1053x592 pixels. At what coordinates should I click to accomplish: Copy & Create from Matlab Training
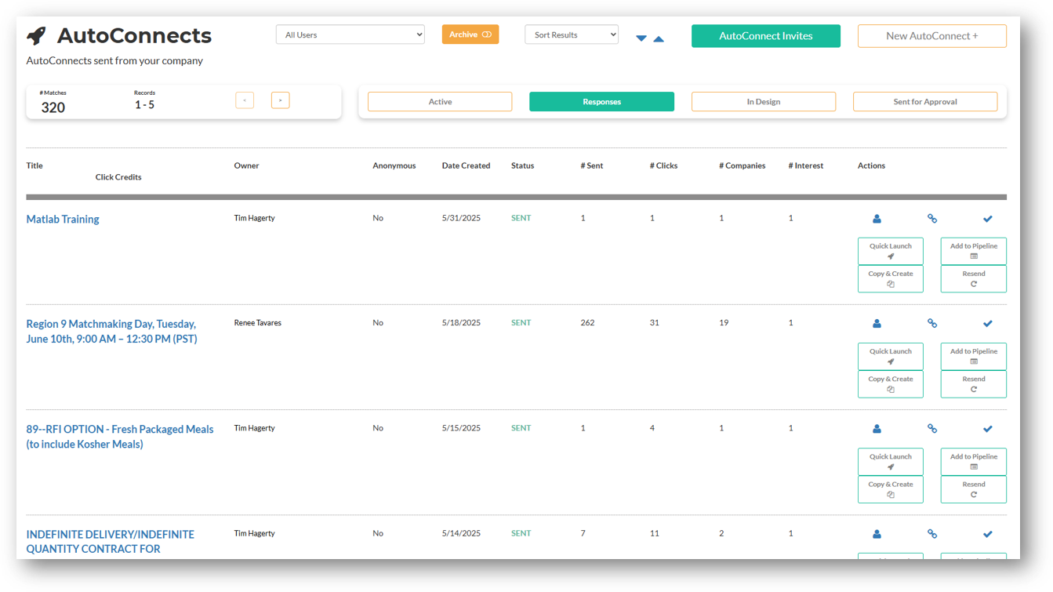(x=891, y=278)
